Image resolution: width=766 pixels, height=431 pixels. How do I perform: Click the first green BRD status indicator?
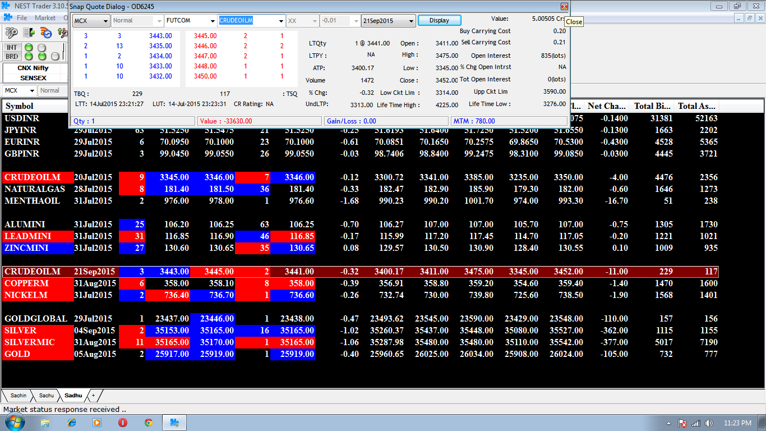click(29, 56)
